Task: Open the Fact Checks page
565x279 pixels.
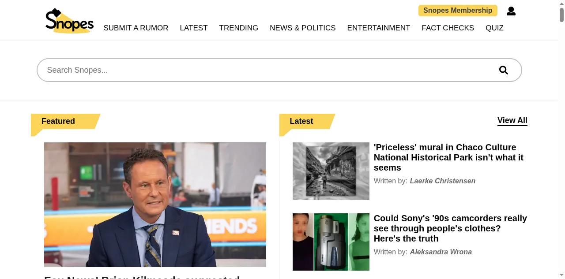Action: coord(448,28)
